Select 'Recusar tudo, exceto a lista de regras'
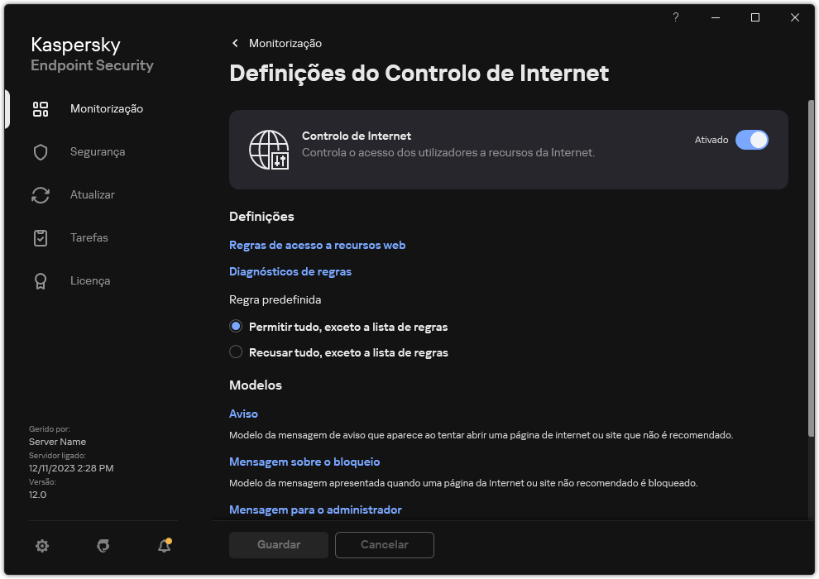 [236, 352]
